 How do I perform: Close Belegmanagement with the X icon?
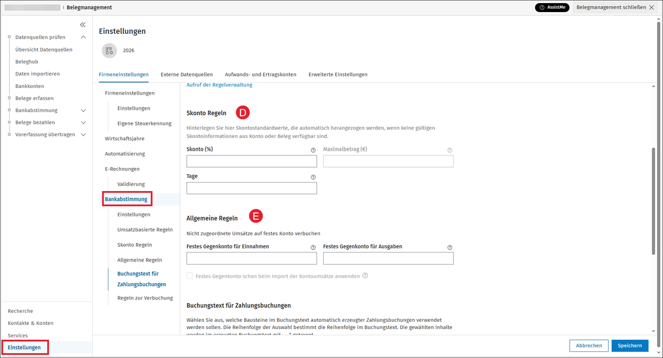point(652,7)
